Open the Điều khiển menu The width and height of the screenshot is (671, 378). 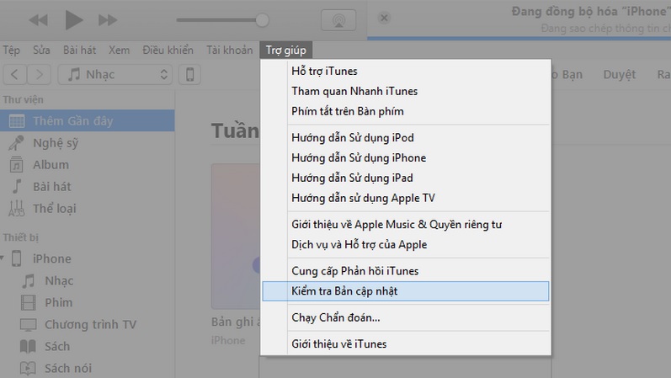(168, 50)
